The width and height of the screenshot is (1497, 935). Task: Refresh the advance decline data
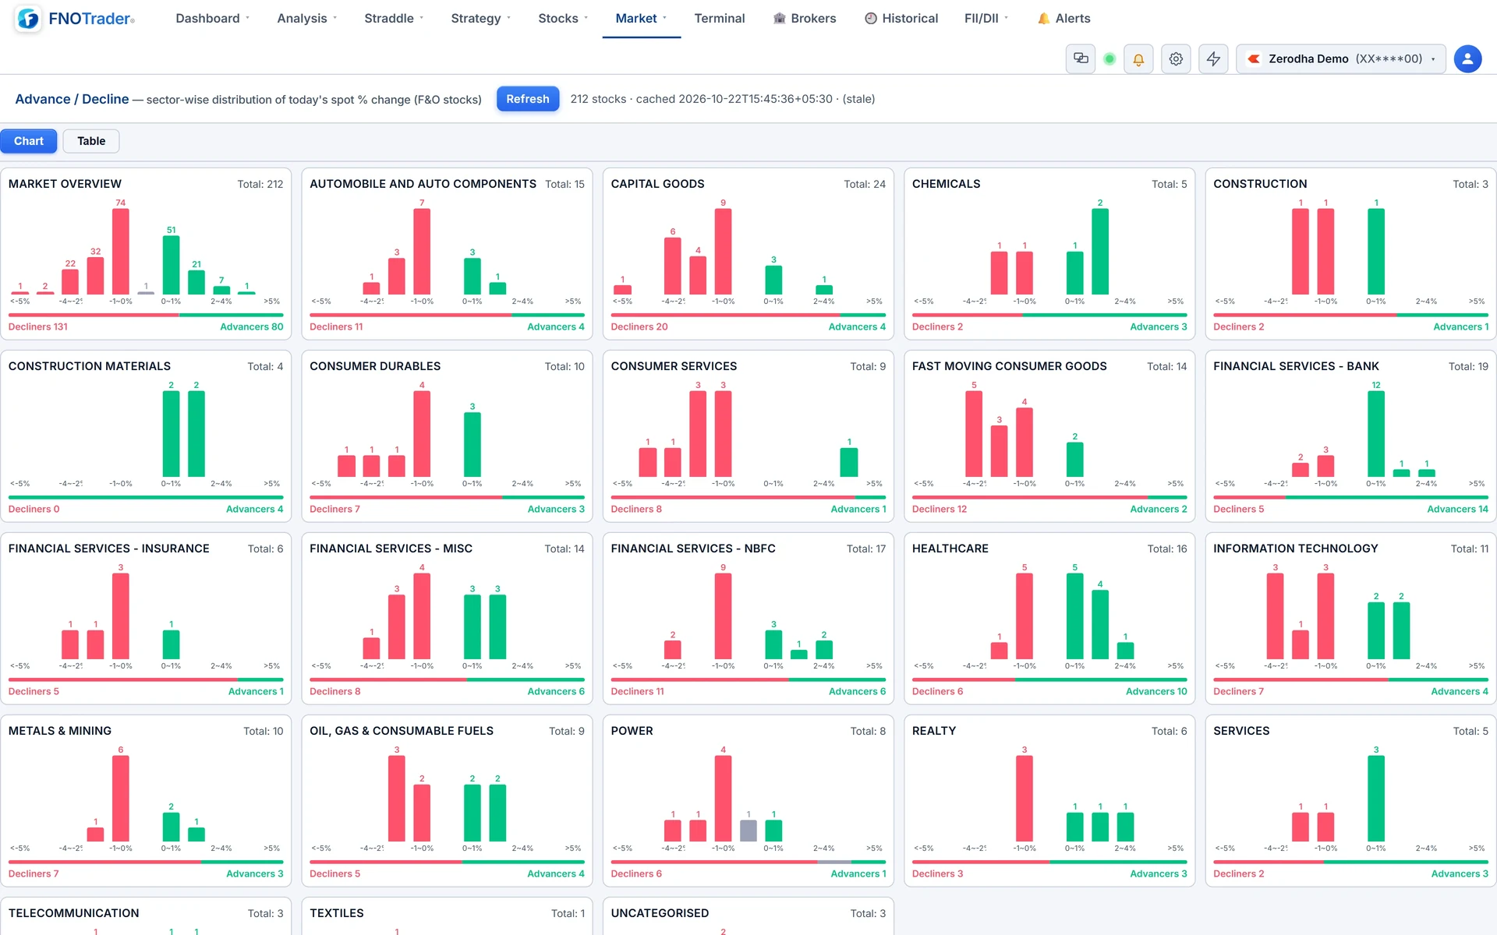coord(528,99)
